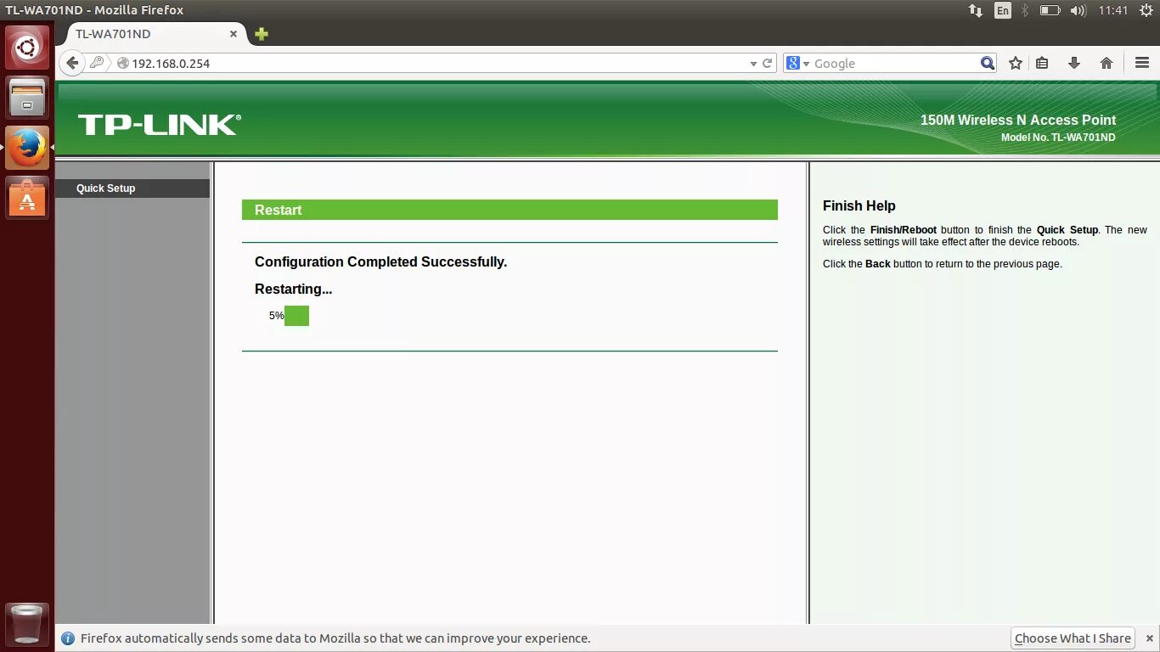Click the notification bar info icon
The height and width of the screenshot is (652, 1160).
(x=67, y=638)
